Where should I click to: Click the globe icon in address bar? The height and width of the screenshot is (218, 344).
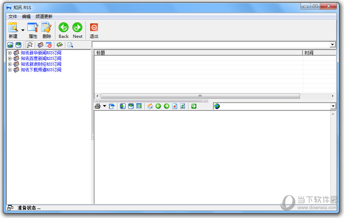tap(217, 106)
